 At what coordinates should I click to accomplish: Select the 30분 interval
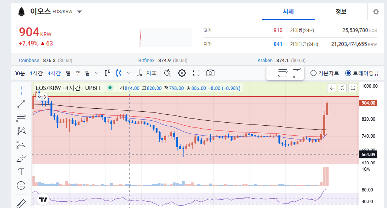click(20, 73)
